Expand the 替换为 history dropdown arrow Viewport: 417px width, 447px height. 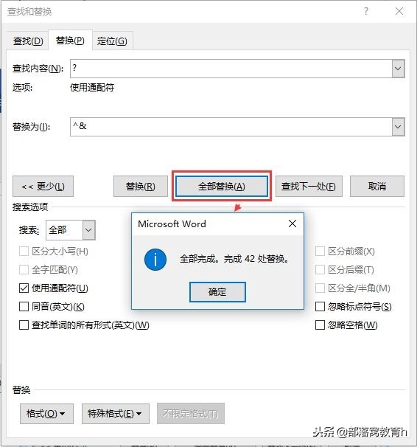point(398,127)
